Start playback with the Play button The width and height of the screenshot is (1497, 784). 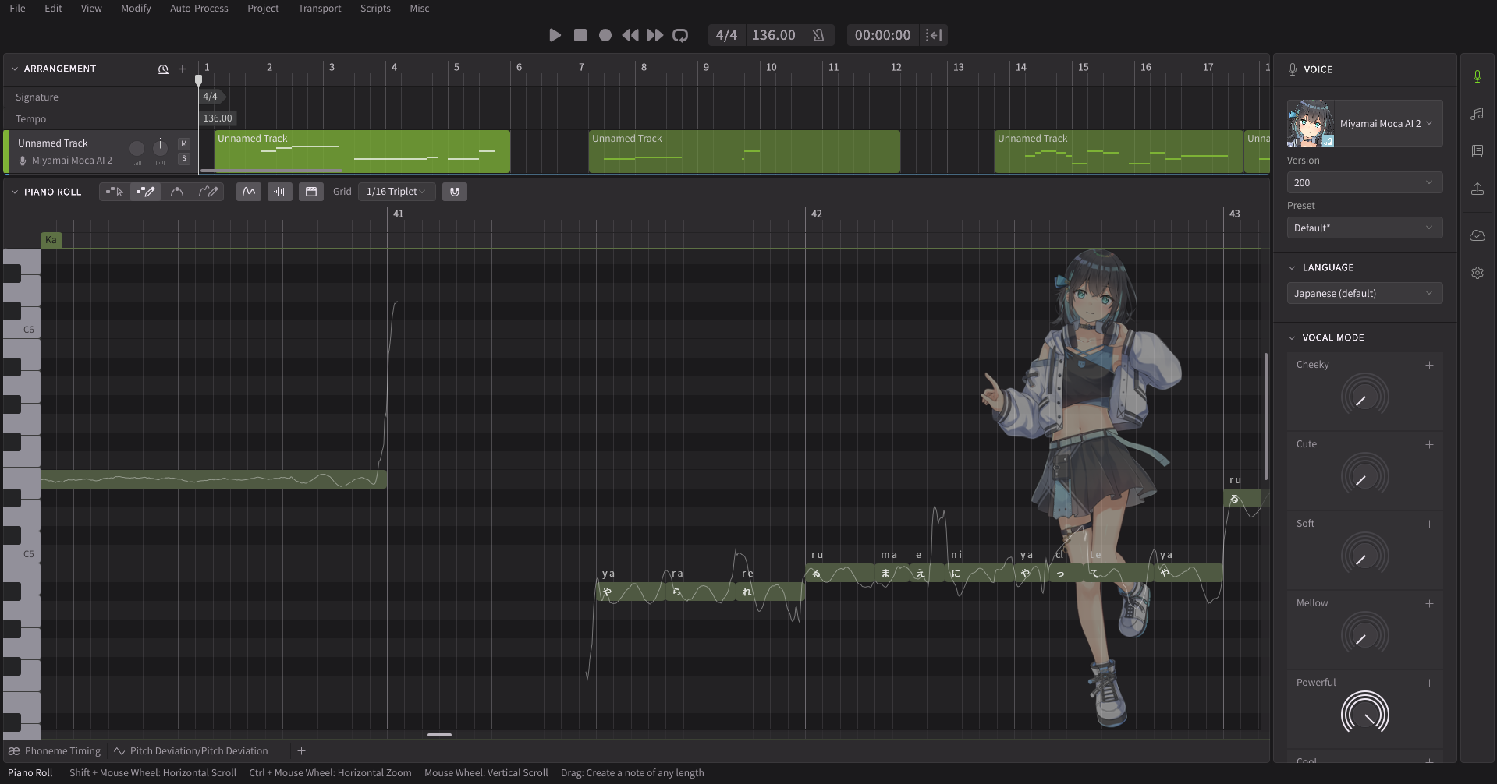click(555, 35)
